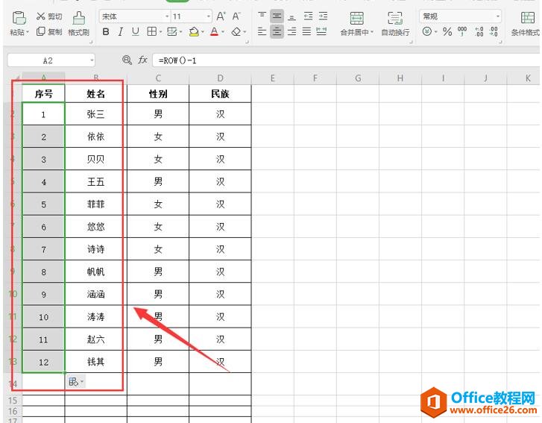Select serial number cell with value 12
Viewport: 542px width, 423px height.
point(43,362)
